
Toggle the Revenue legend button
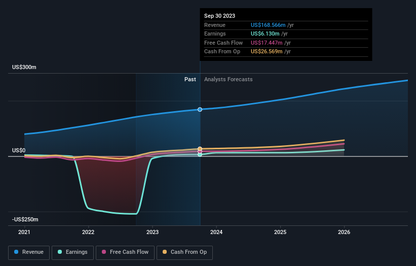pos(29,252)
